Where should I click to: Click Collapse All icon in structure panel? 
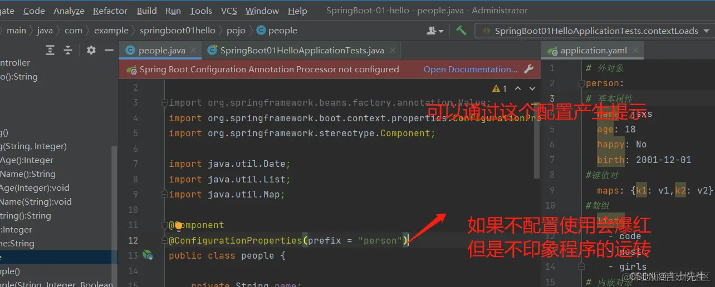click(68, 50)
